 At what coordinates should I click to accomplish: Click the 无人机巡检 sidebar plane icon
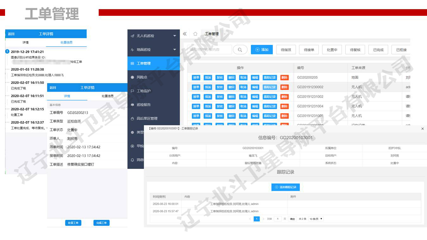coord(132,36)
